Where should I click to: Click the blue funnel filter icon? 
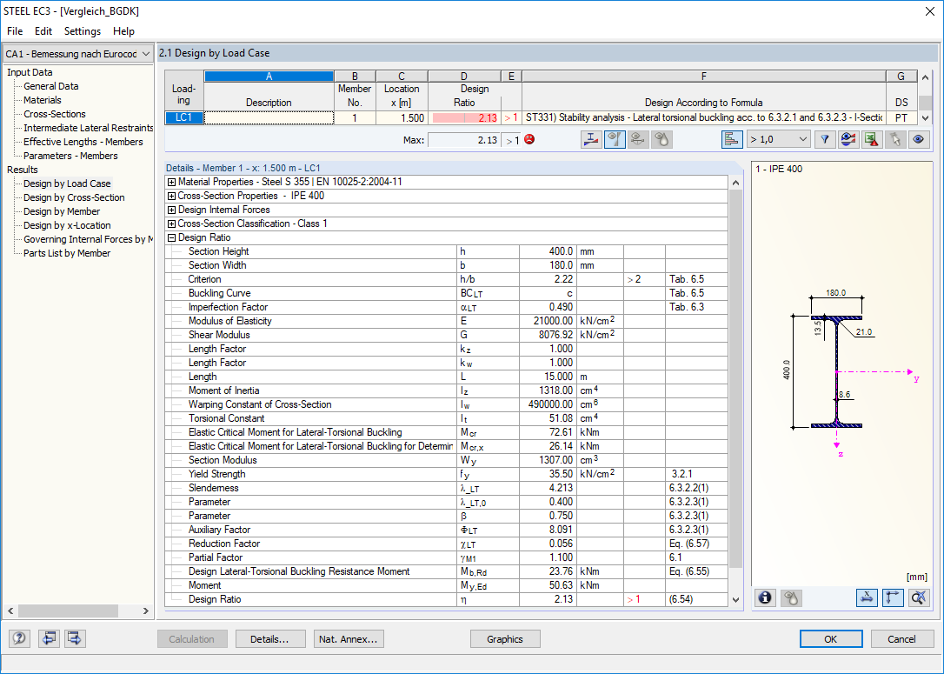tap(825, 140)
